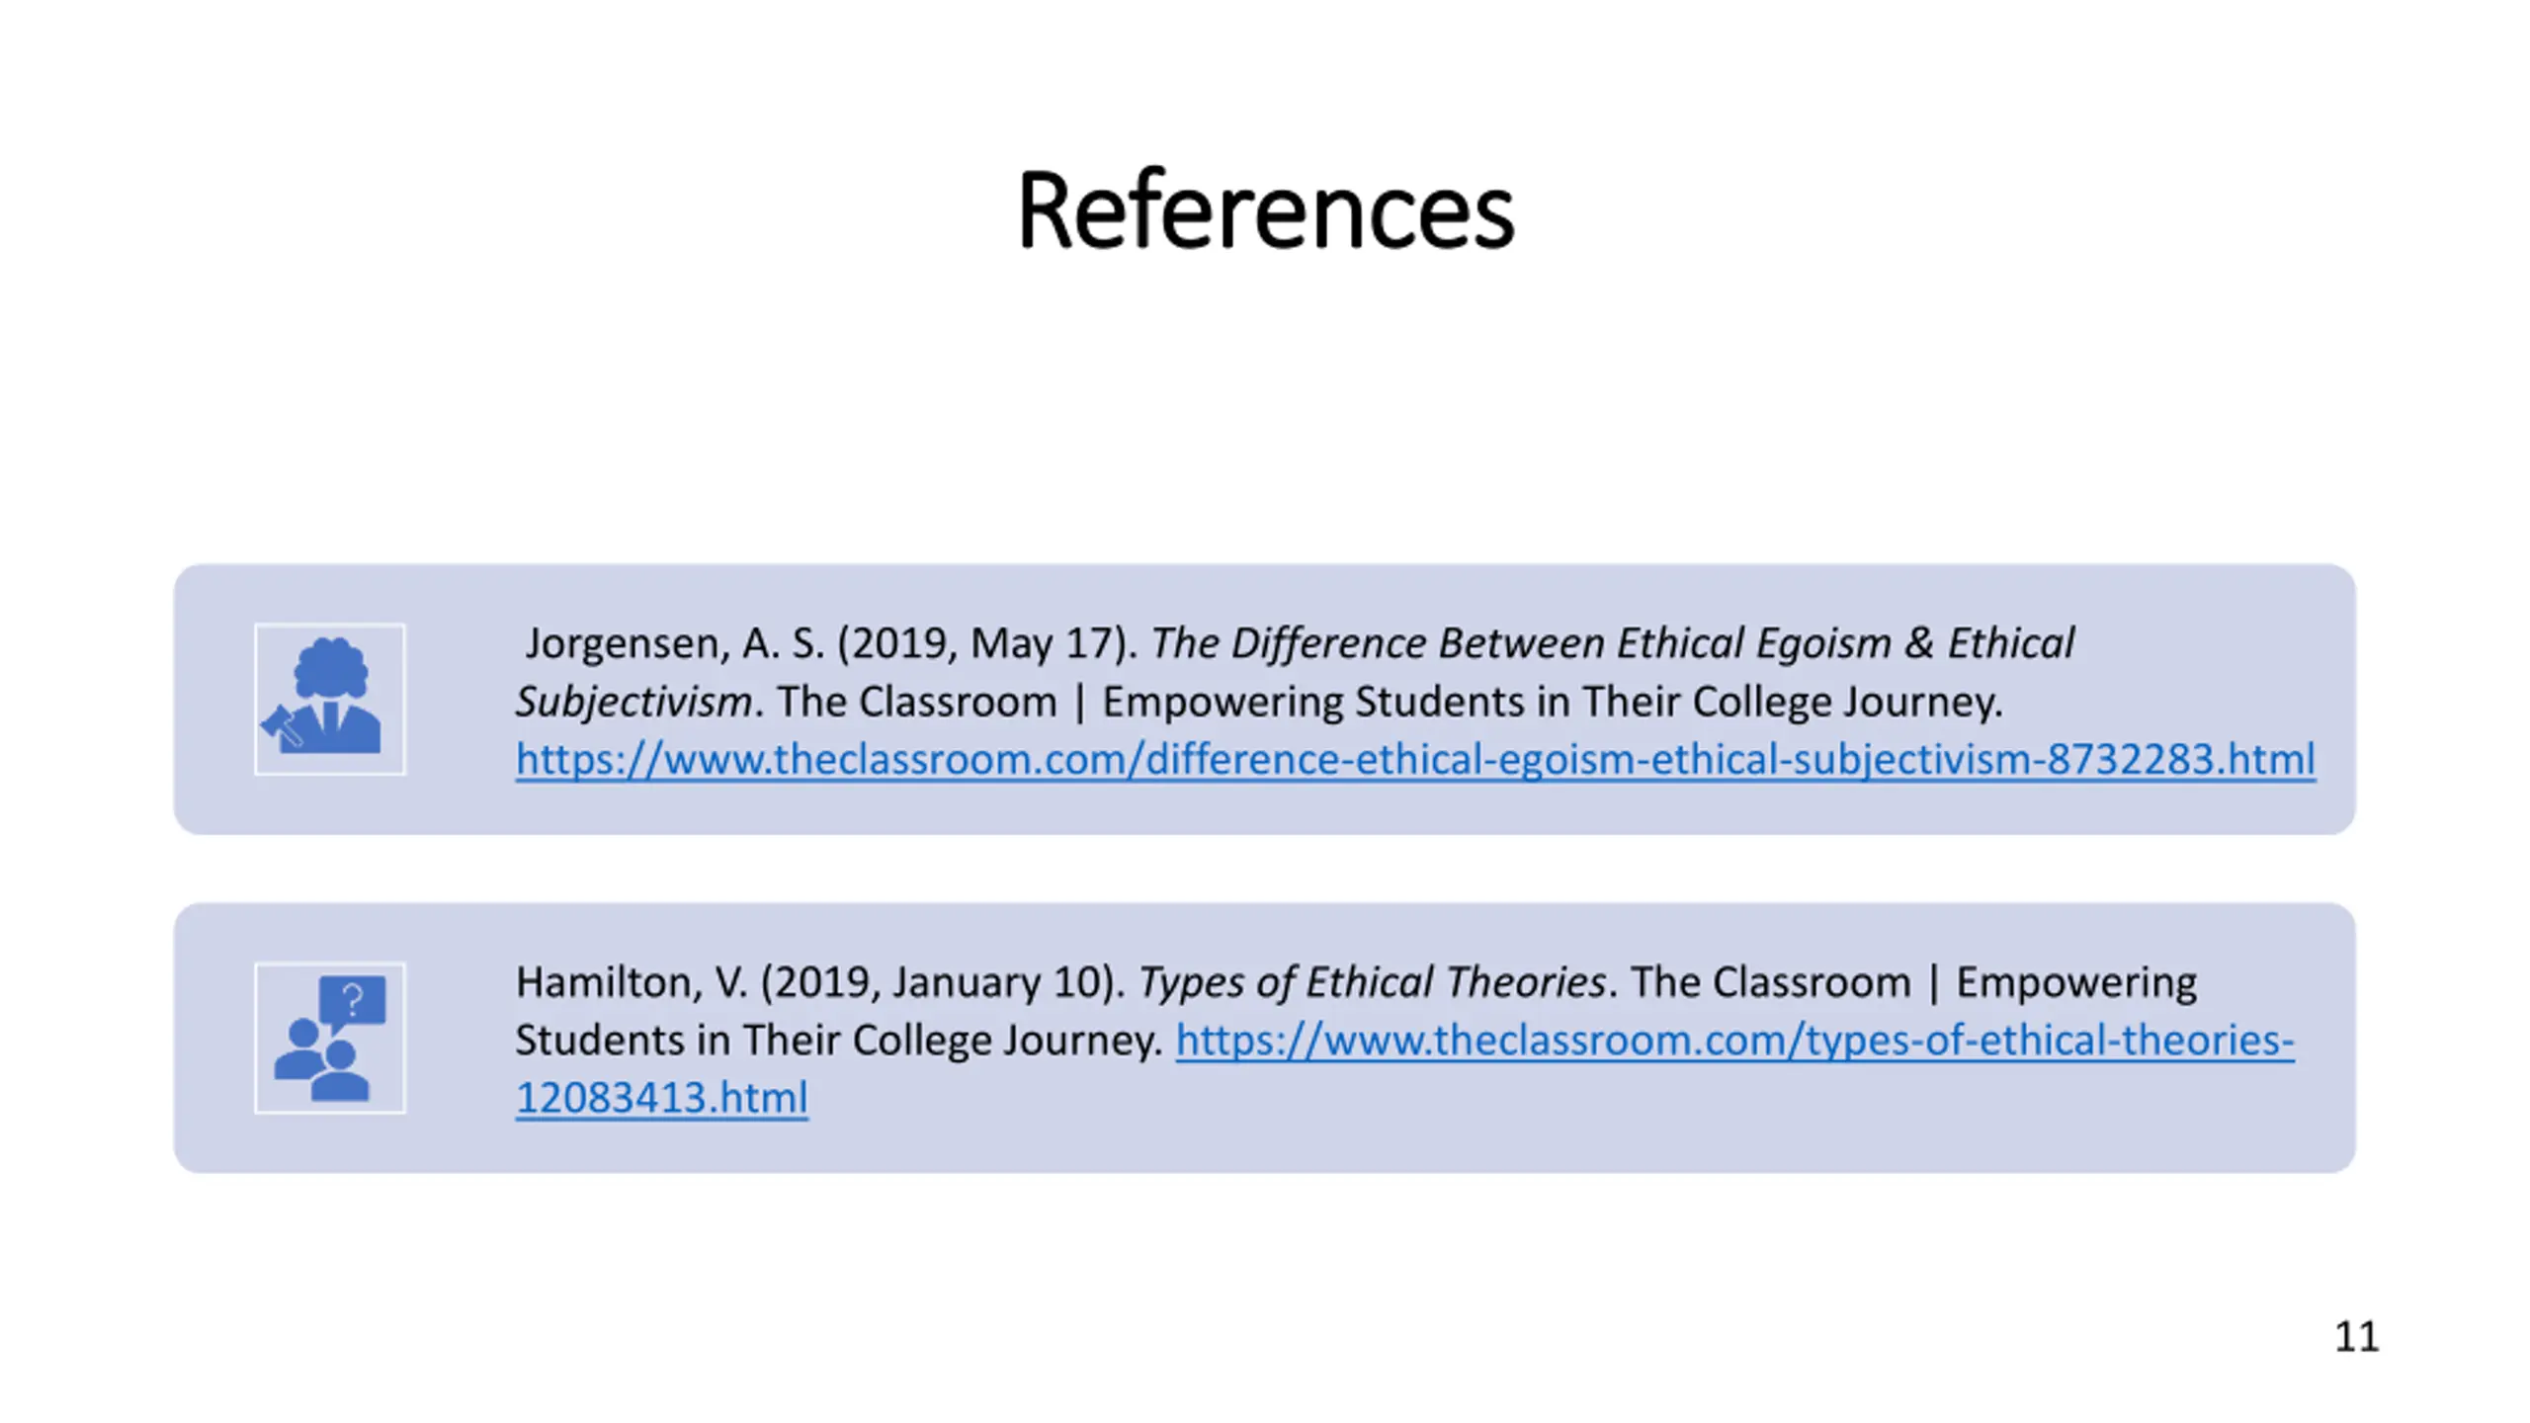Click the people with question bubble icon

pos(329,1038)
